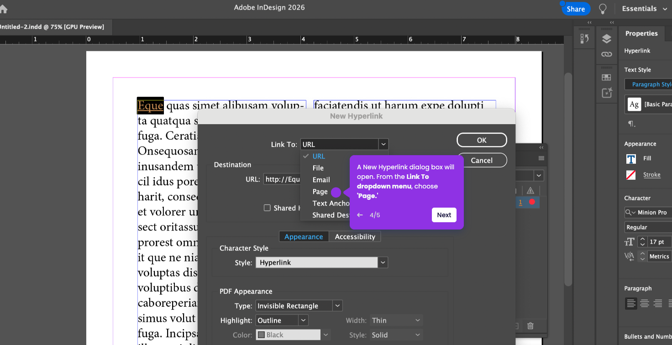Click the Stroke link in Properties
The image size is (672, 345).
tap(652, 175)
